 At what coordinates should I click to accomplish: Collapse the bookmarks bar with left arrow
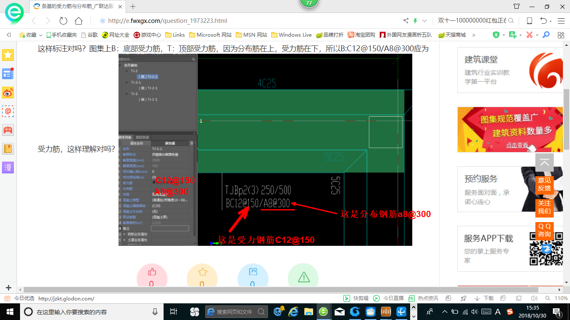pos(8,35)
